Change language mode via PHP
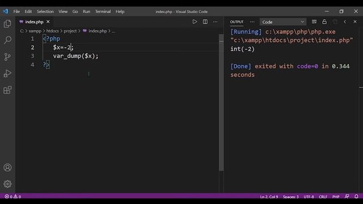The image size is (363, 204). click(x=336, y=197)
